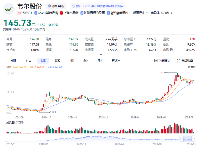Click the 添加自选 plus button

(x=56, y=6)
